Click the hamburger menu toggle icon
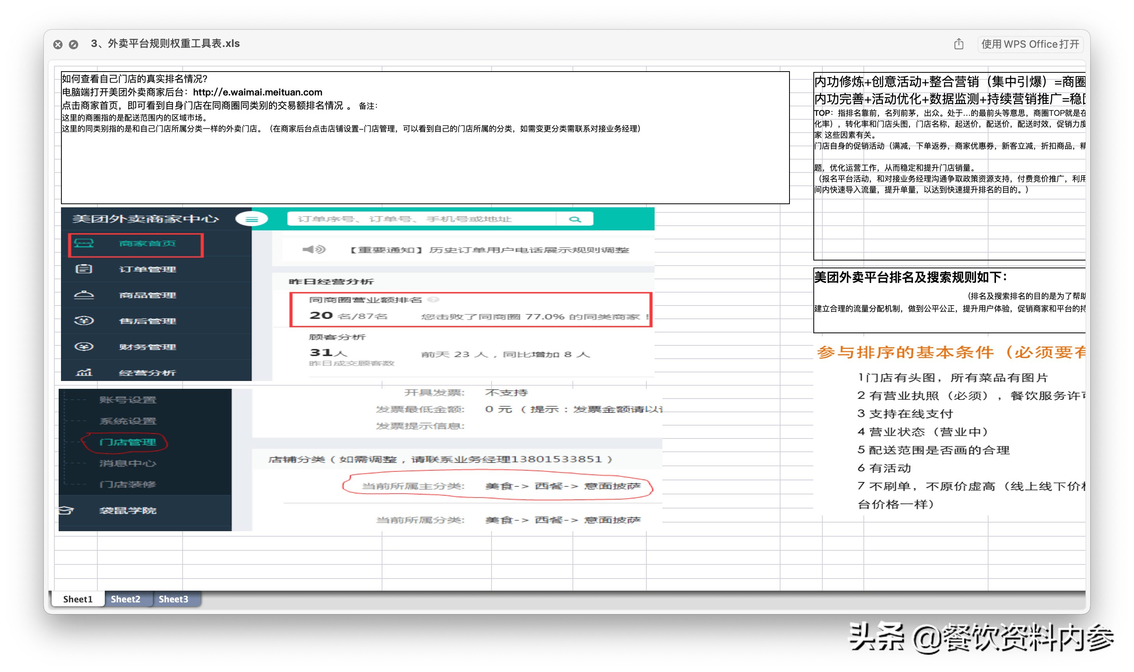Screen dimensions: 1134x672 pyautogui.click(x=252, y=219)
